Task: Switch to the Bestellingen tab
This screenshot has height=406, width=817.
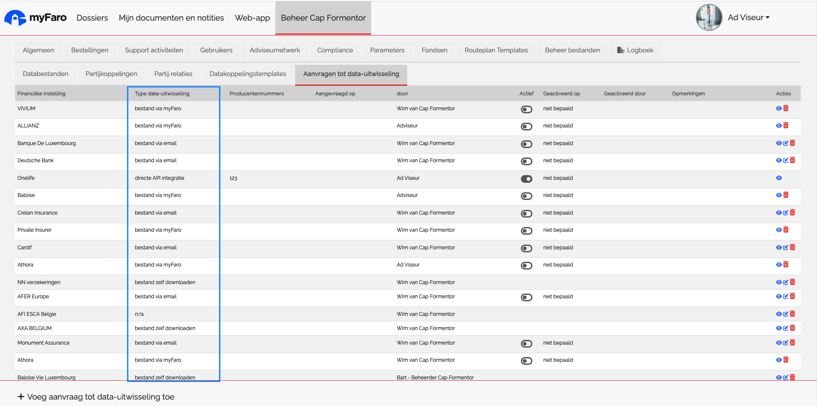Action: pos(90,50)
